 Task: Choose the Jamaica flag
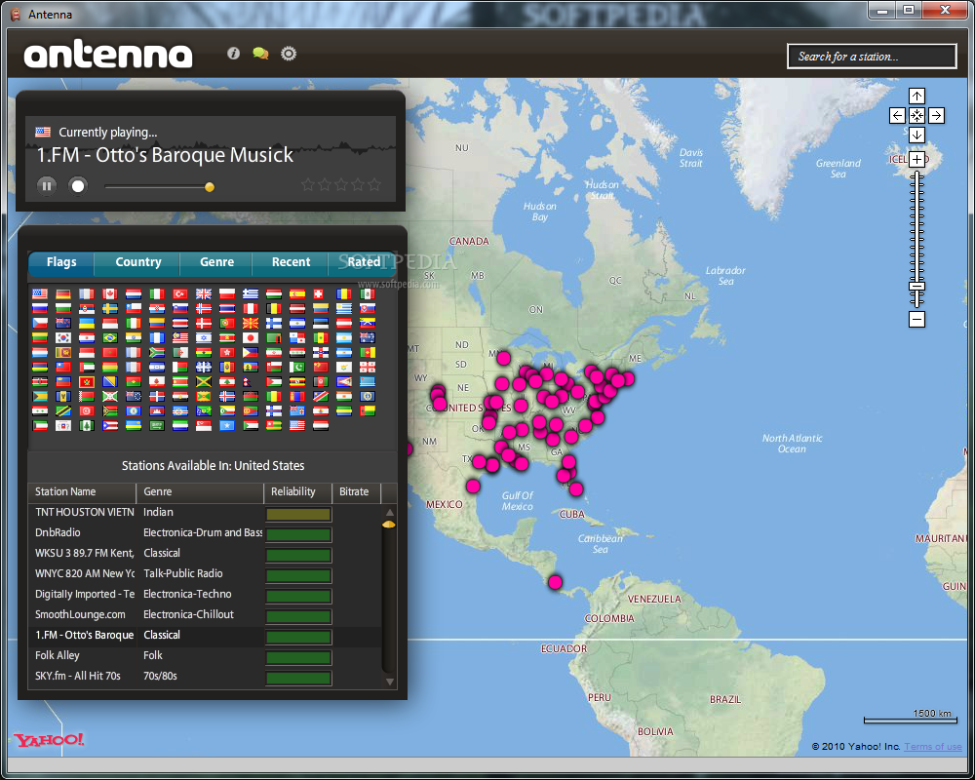click(204, 381)
